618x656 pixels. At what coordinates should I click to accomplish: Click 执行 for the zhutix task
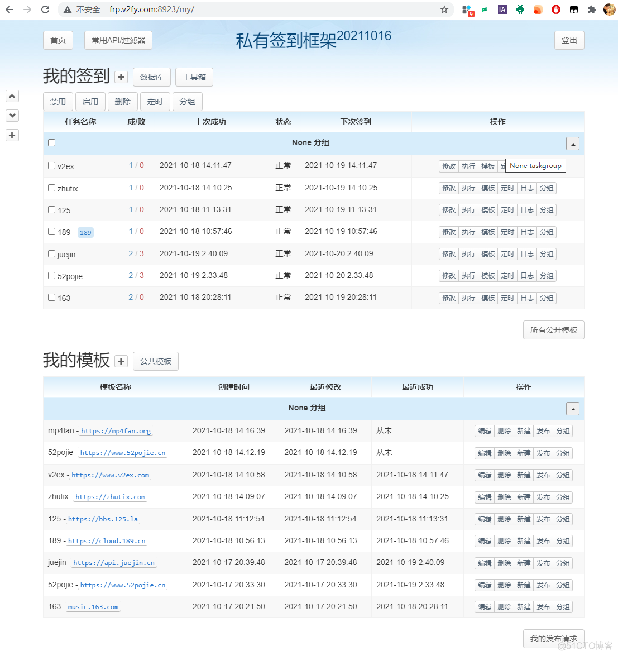468,188
